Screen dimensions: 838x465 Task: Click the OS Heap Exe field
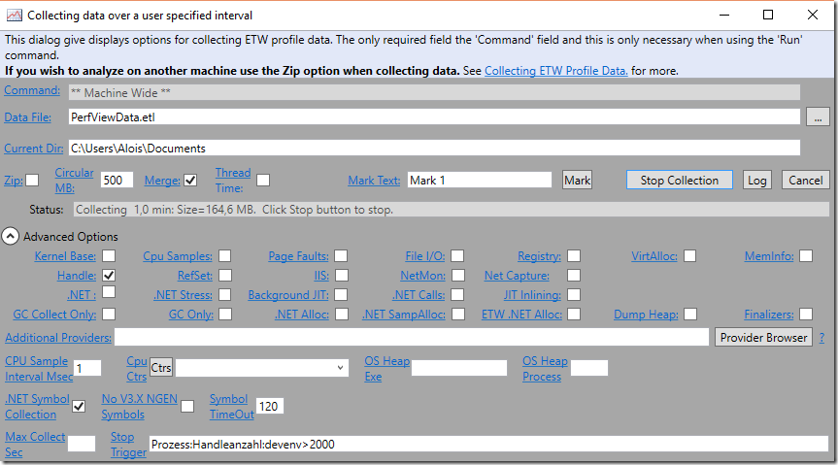coord(459,368)
